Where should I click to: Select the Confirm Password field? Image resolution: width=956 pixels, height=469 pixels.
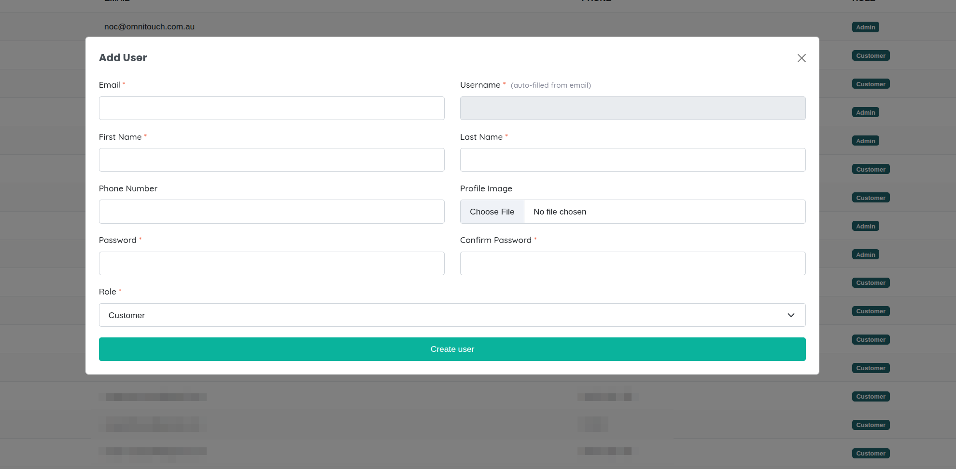coord(633,263)
